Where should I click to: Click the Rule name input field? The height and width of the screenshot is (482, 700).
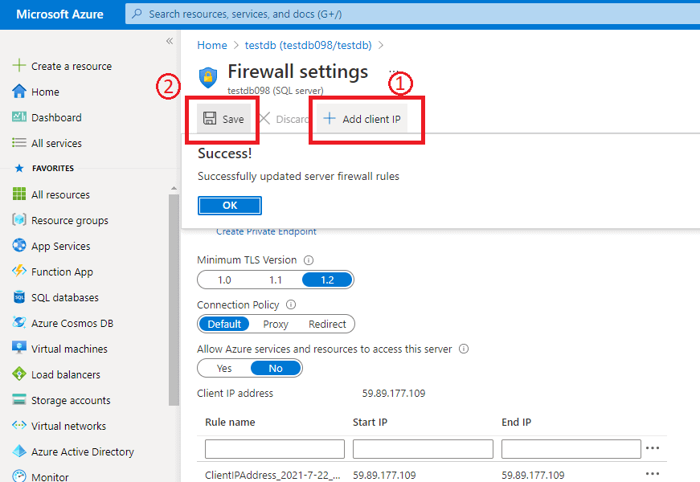(x=274, y=448)
